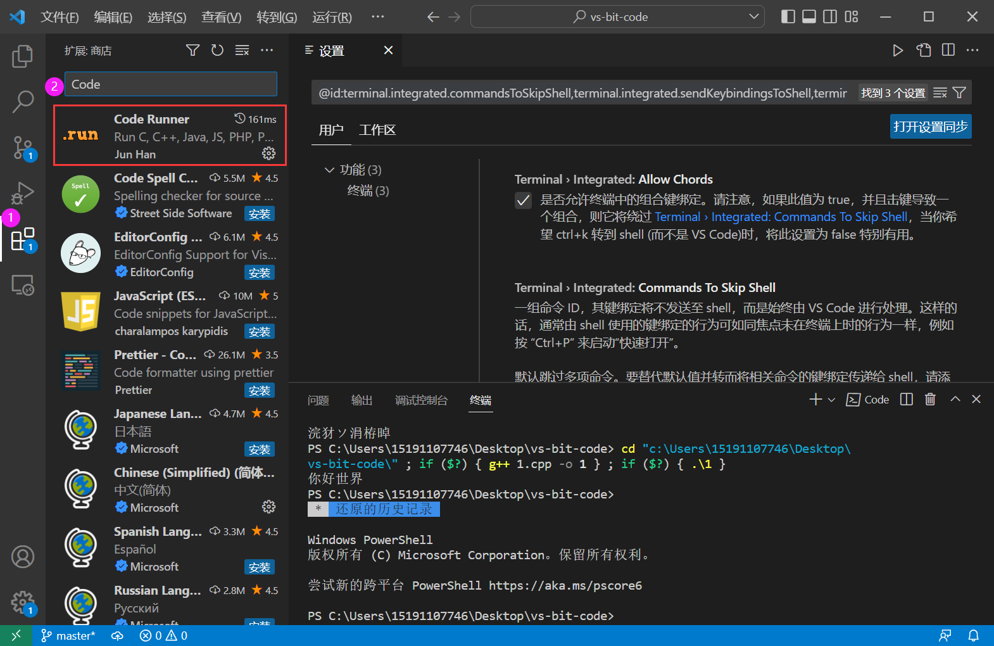Collapse the 功能 (3) settings group
This screenshot has height=646, width=994.
pos(329,170)
